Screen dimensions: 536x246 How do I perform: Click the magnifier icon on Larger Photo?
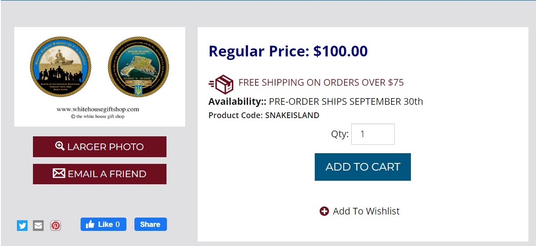60,146
